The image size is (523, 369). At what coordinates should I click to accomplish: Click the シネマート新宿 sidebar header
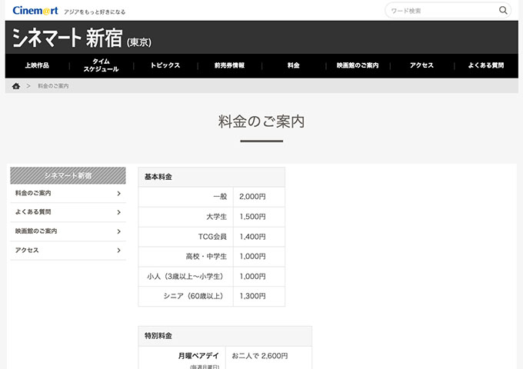68,176
